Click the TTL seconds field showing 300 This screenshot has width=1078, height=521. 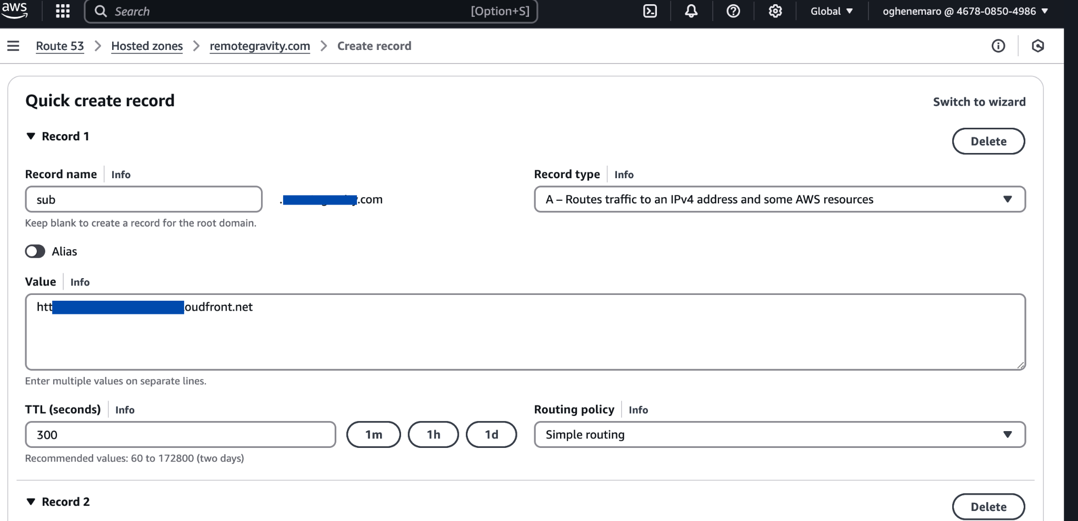[x=181, y=434]
